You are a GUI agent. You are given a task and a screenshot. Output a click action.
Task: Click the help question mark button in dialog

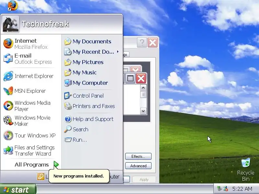[142, 43]
